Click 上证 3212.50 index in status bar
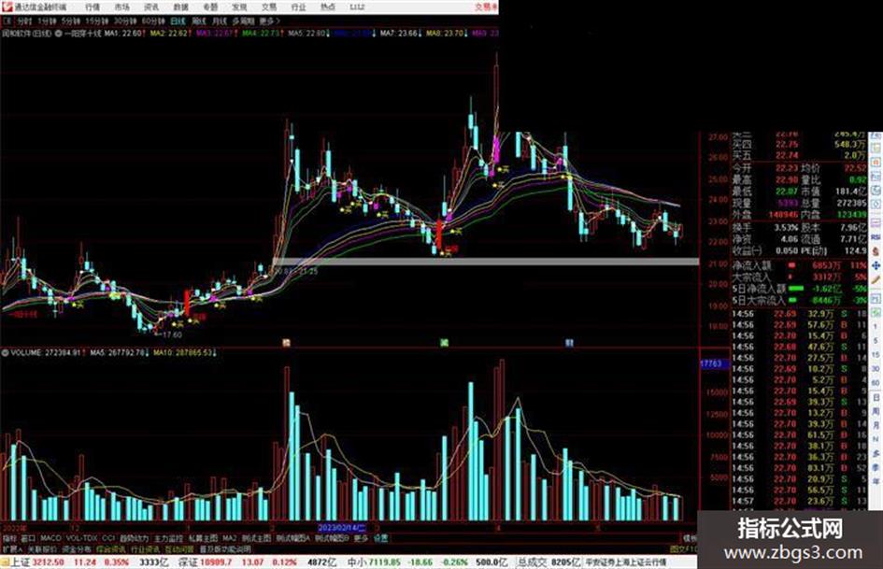The width and height of the screenshot is (883, 569). [37, 562]
